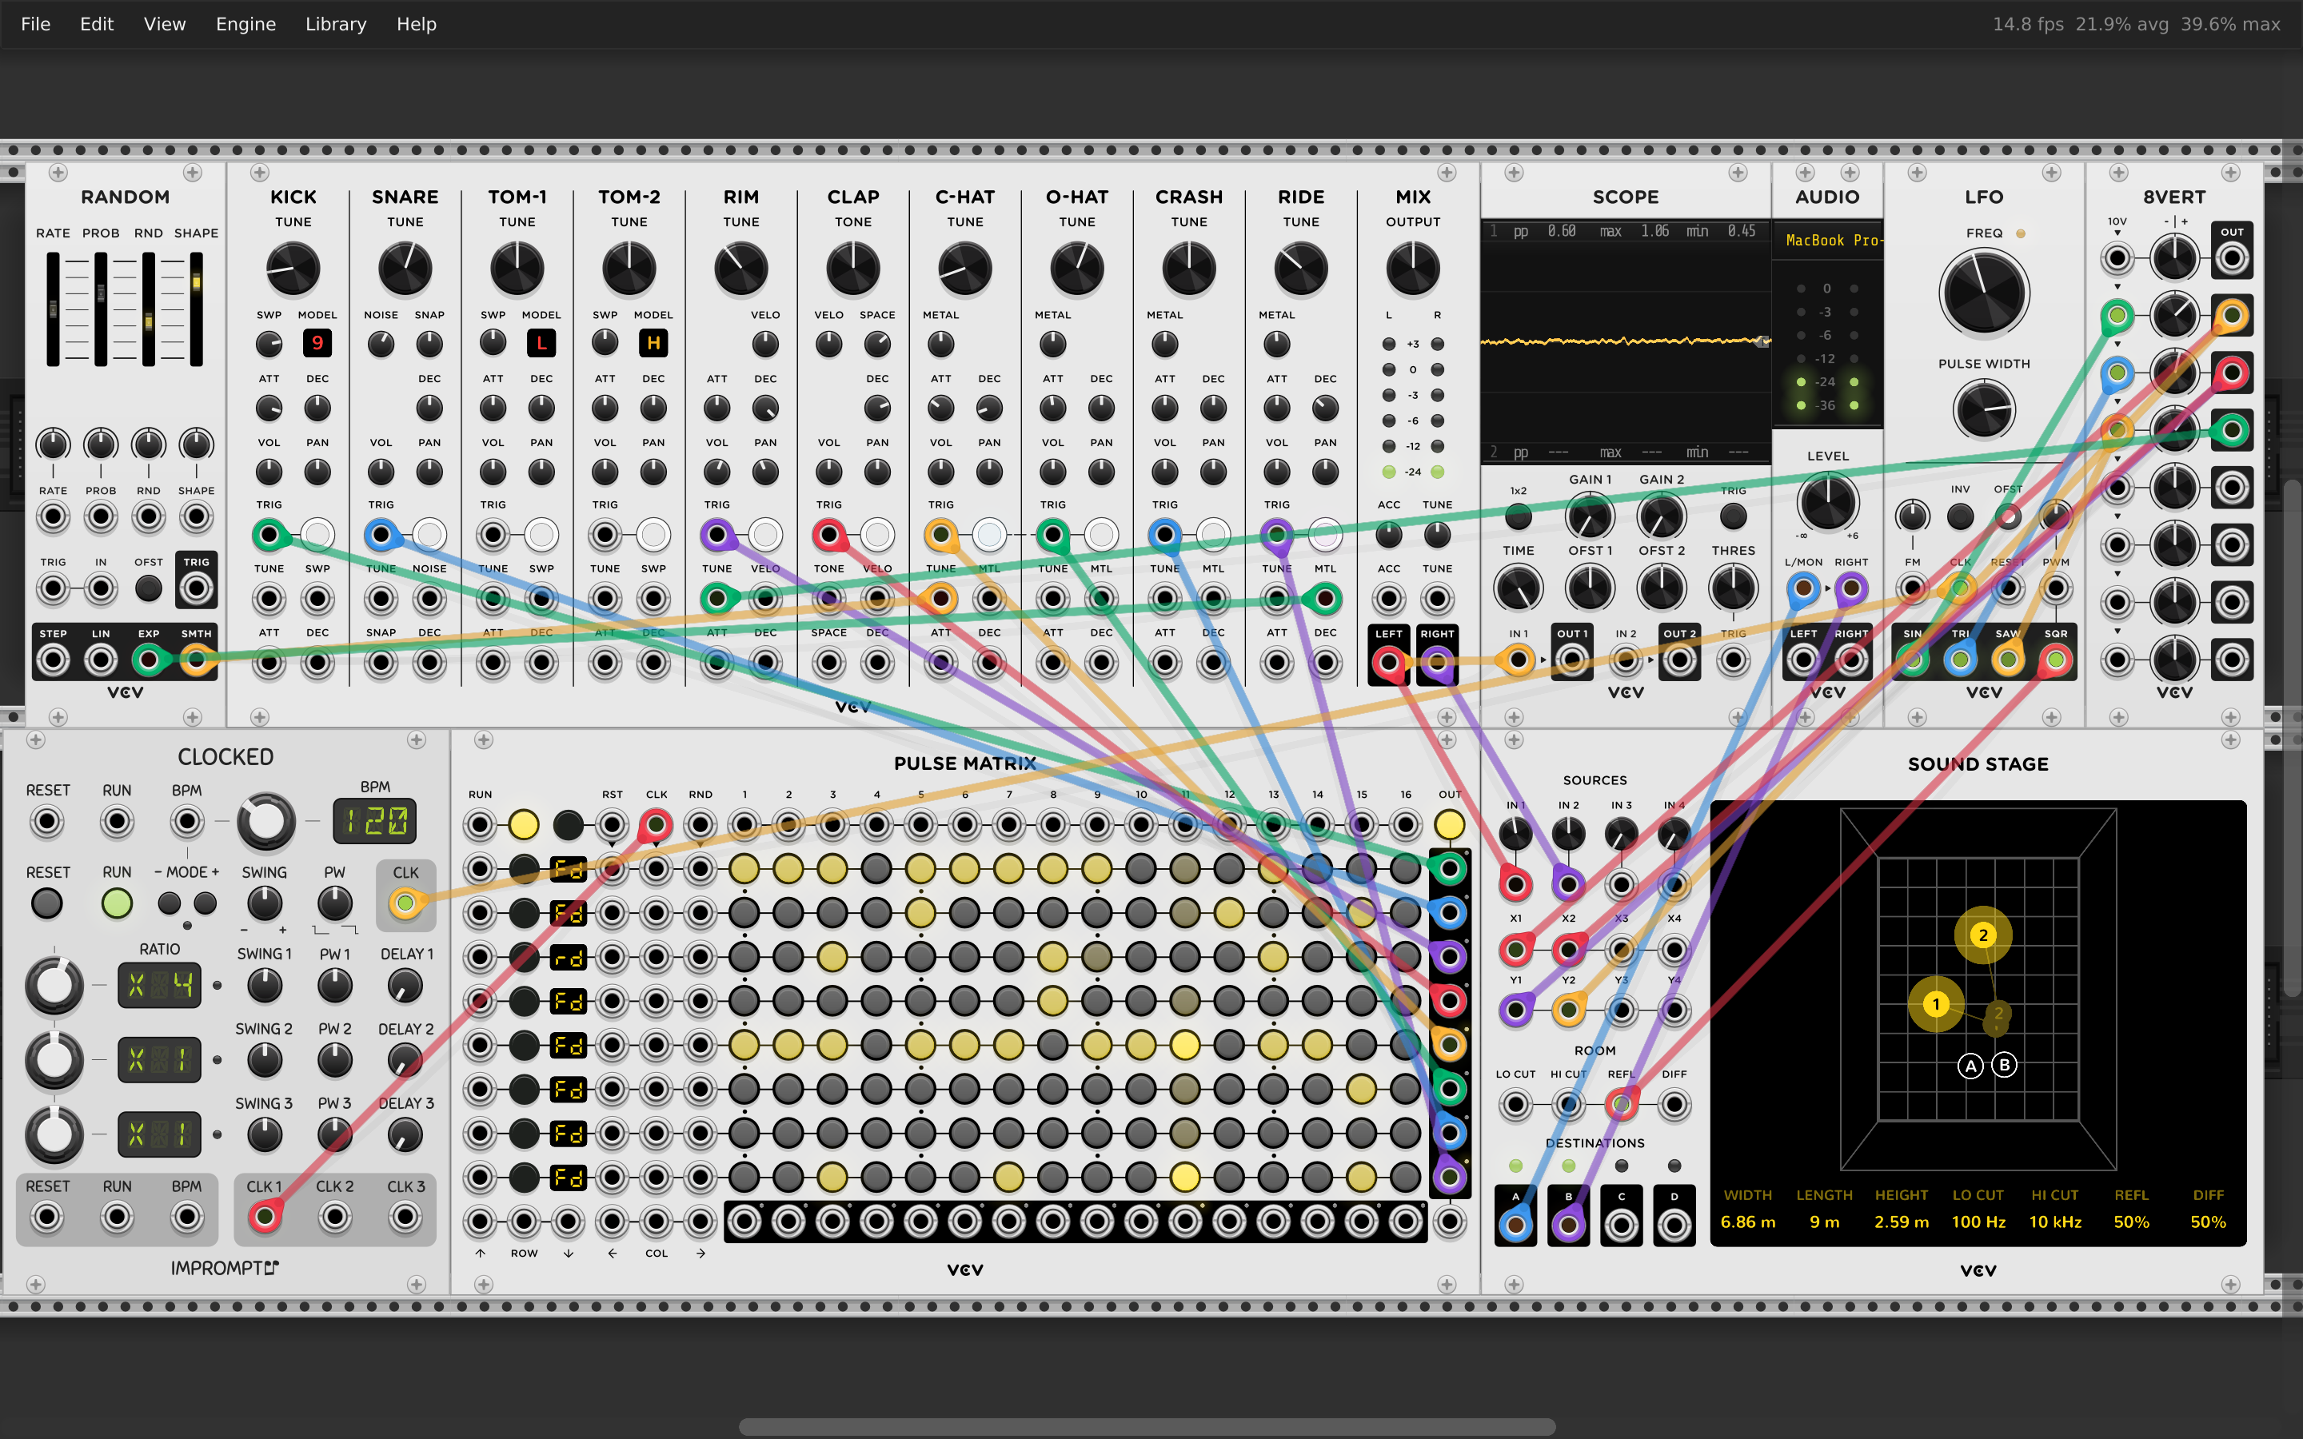
Task: Toggle the LFO INV button
Action: 1959,516
